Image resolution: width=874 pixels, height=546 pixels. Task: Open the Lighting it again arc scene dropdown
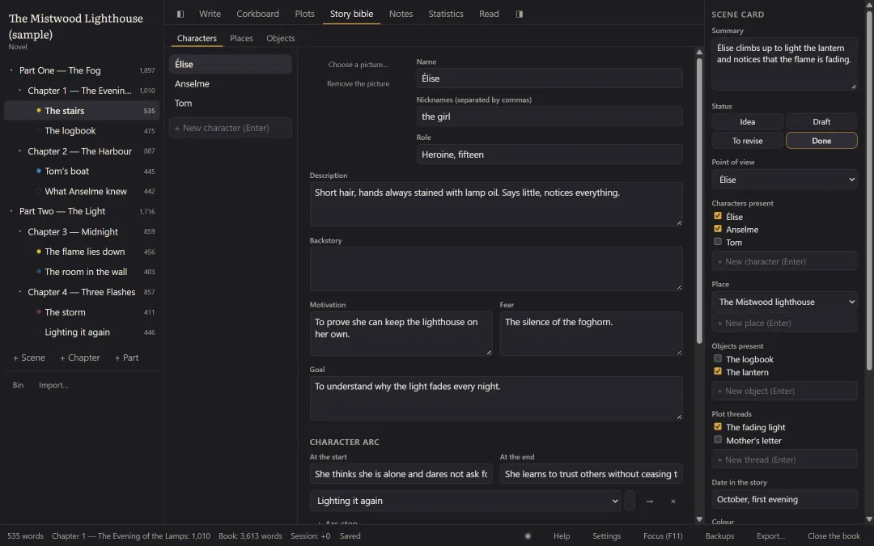[x=465, y=501]
